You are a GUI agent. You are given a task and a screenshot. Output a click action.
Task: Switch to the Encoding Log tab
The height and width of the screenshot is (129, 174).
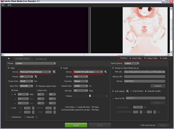click(41, 59)
